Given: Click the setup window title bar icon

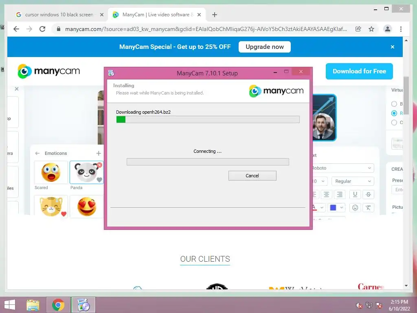Looking at the screenshot, I should 111,73.
